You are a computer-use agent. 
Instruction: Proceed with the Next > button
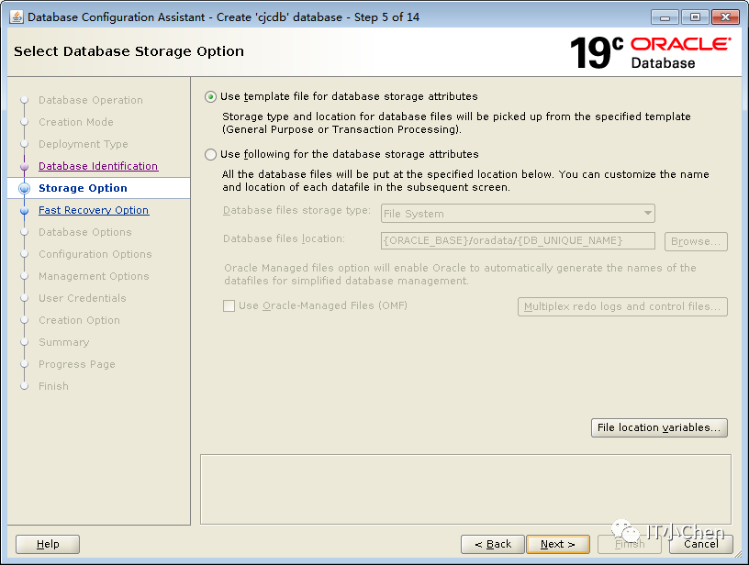[x=558, y=544]
